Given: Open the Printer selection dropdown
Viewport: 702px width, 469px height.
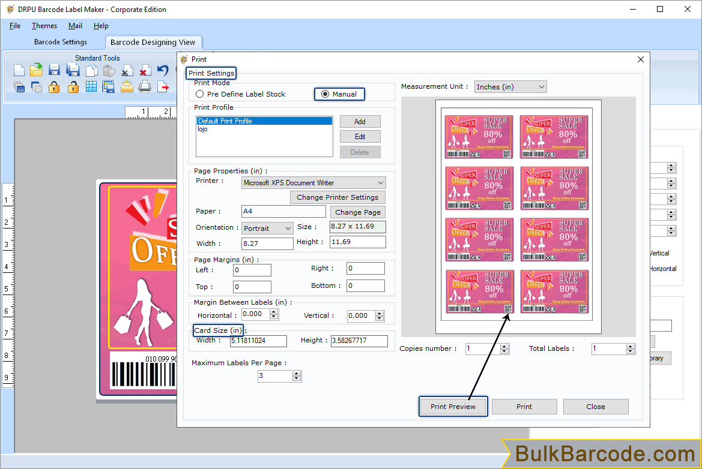Looking at the screenshot, I should click(x=313, y=183).
